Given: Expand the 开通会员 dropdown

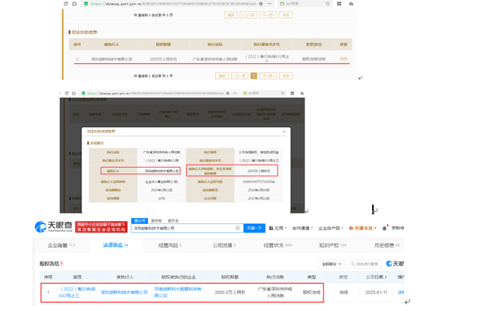Looking at the screenshot, I should pos(362,229).
